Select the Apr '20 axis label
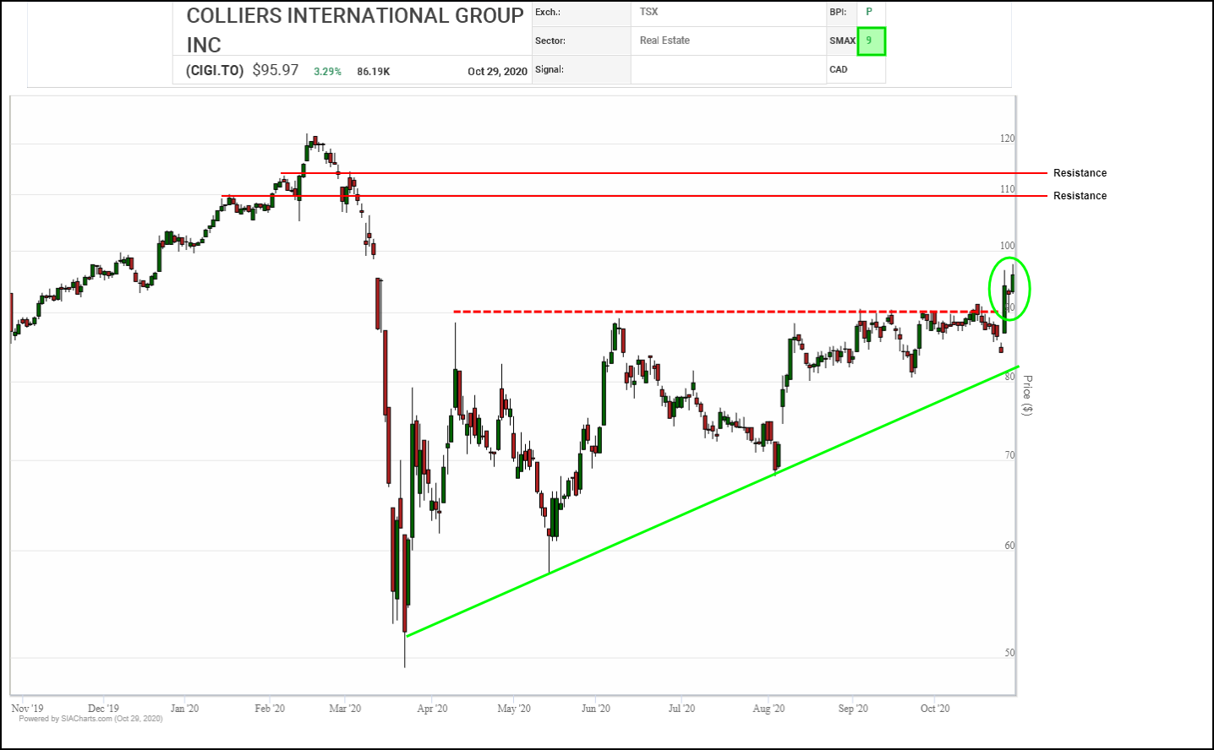This screenshot has width=1214, height=750. pos(432,708)
